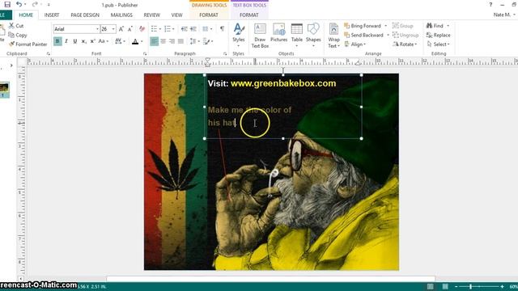Decrease font size with Shrink Font icon
This screenshot has width=518, height=291.
point(130,29)
